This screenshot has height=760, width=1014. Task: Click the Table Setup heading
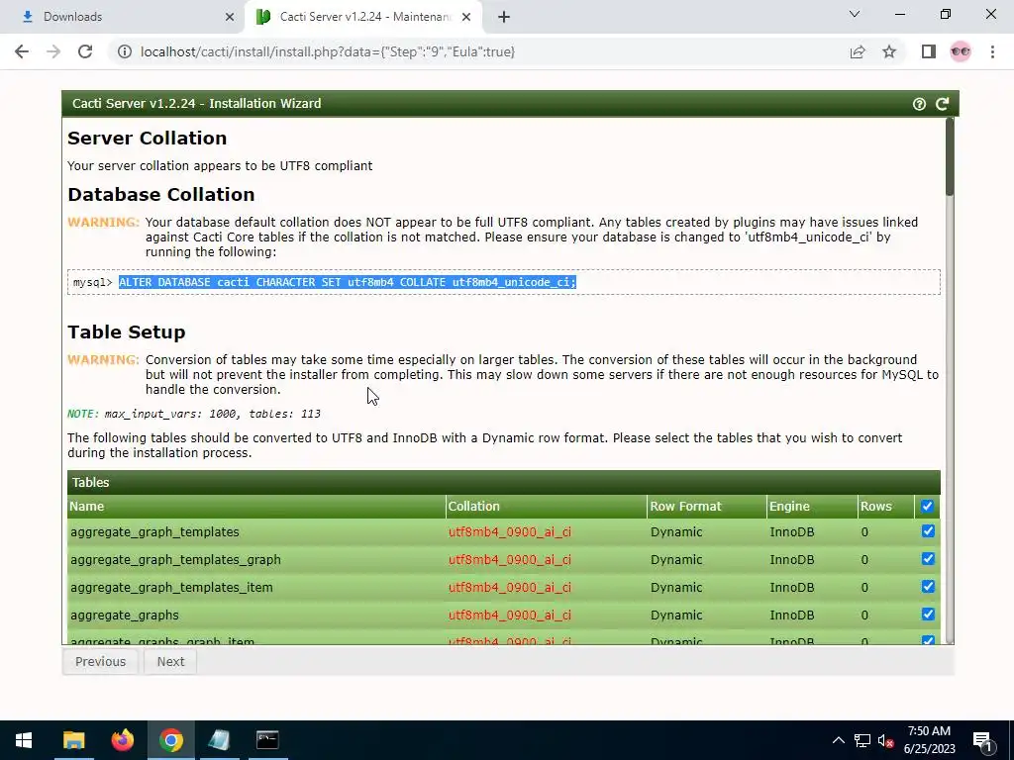tap(126, 332)
